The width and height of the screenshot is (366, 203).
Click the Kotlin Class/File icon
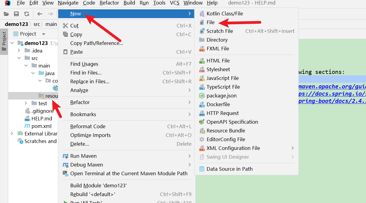202,14
